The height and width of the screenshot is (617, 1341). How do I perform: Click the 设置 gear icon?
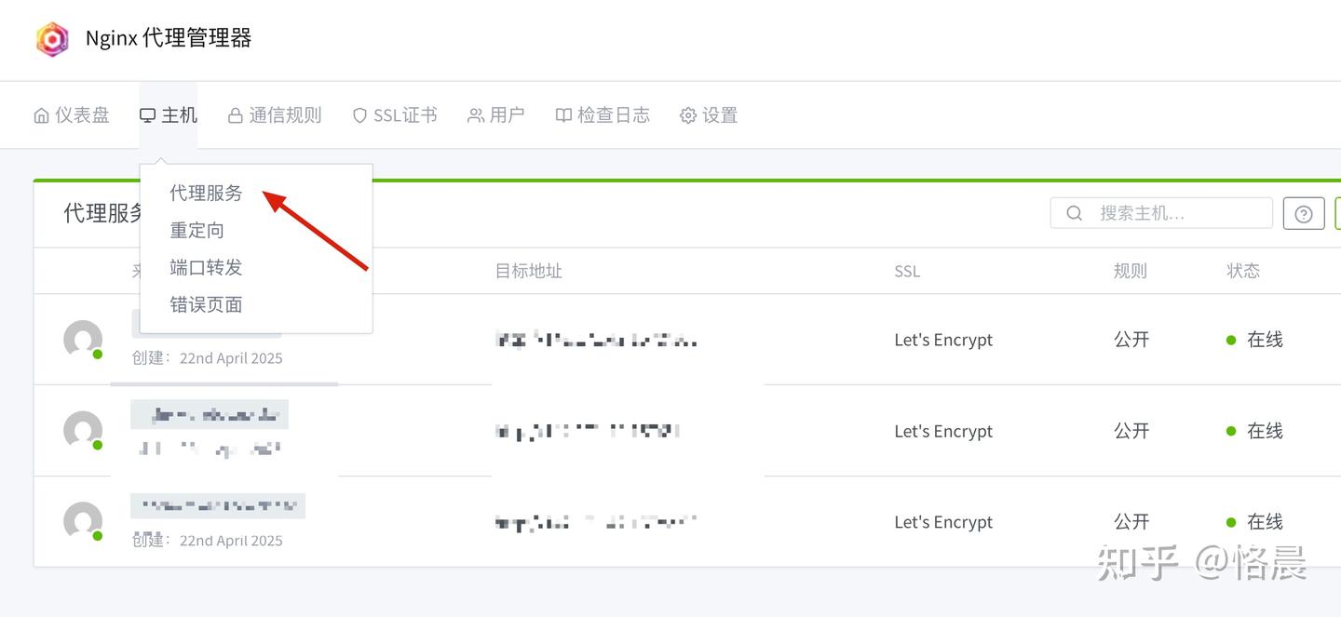point(687,114)
